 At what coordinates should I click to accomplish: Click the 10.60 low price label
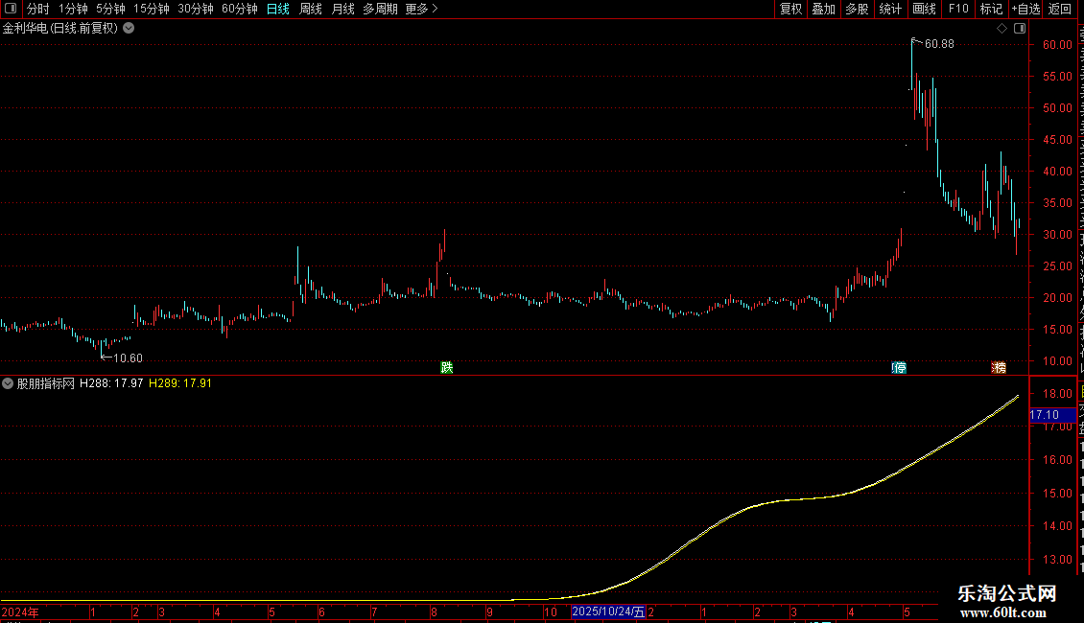(x=128, y=358)
